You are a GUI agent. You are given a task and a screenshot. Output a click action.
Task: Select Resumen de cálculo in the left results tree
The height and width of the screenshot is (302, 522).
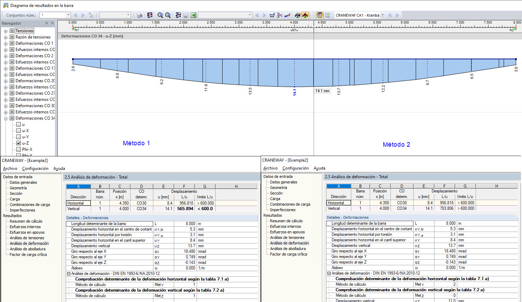pos(26,221)
